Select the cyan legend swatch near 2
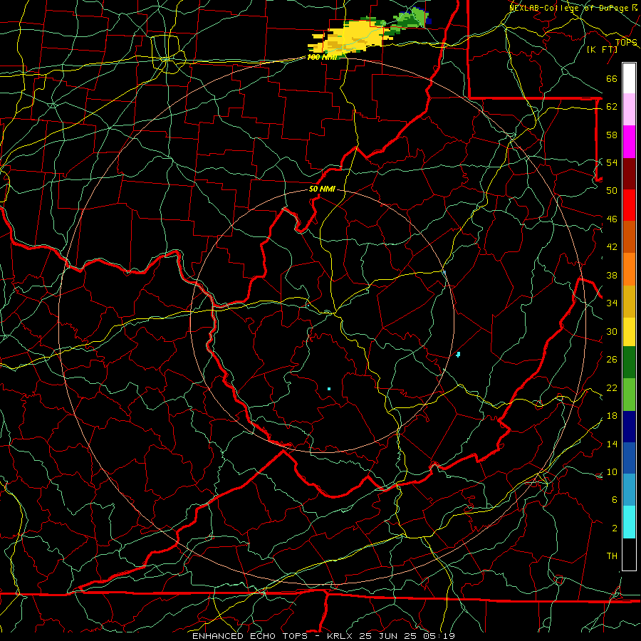 tap(629, 522)
